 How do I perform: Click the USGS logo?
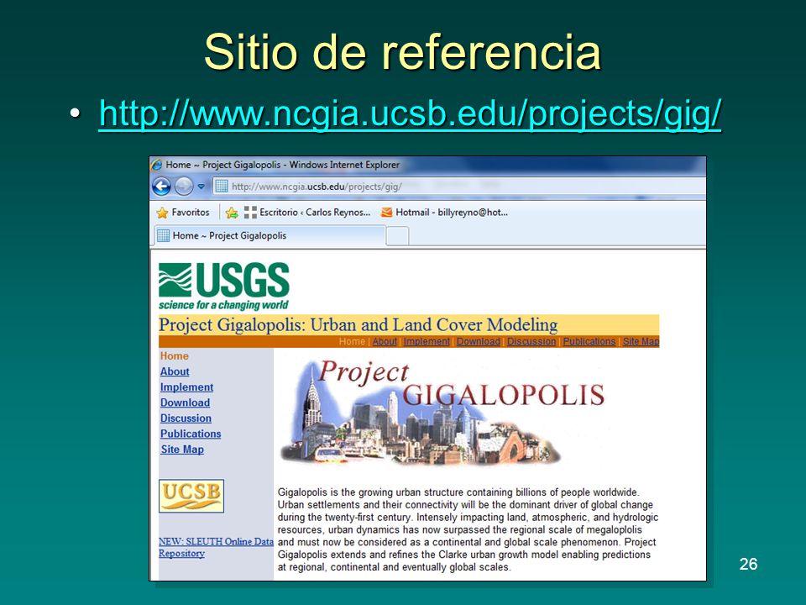(x=223, y=287)
